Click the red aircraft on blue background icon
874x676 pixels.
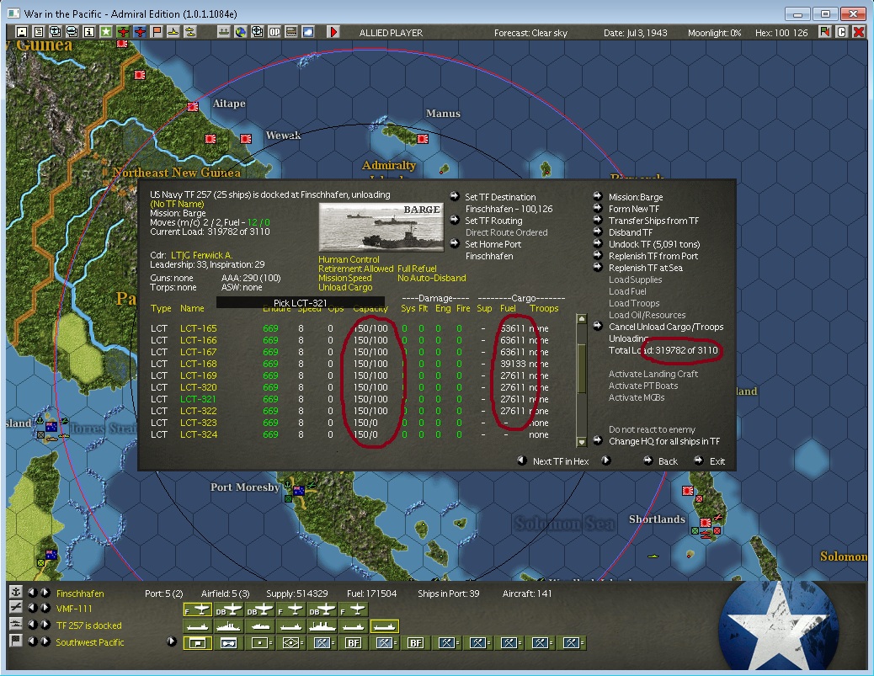pos(140,32)
